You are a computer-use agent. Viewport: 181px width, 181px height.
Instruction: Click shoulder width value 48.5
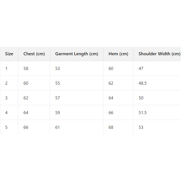click(x=142, y=83)
